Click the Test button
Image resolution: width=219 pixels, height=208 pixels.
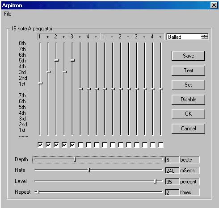(188, 71)
